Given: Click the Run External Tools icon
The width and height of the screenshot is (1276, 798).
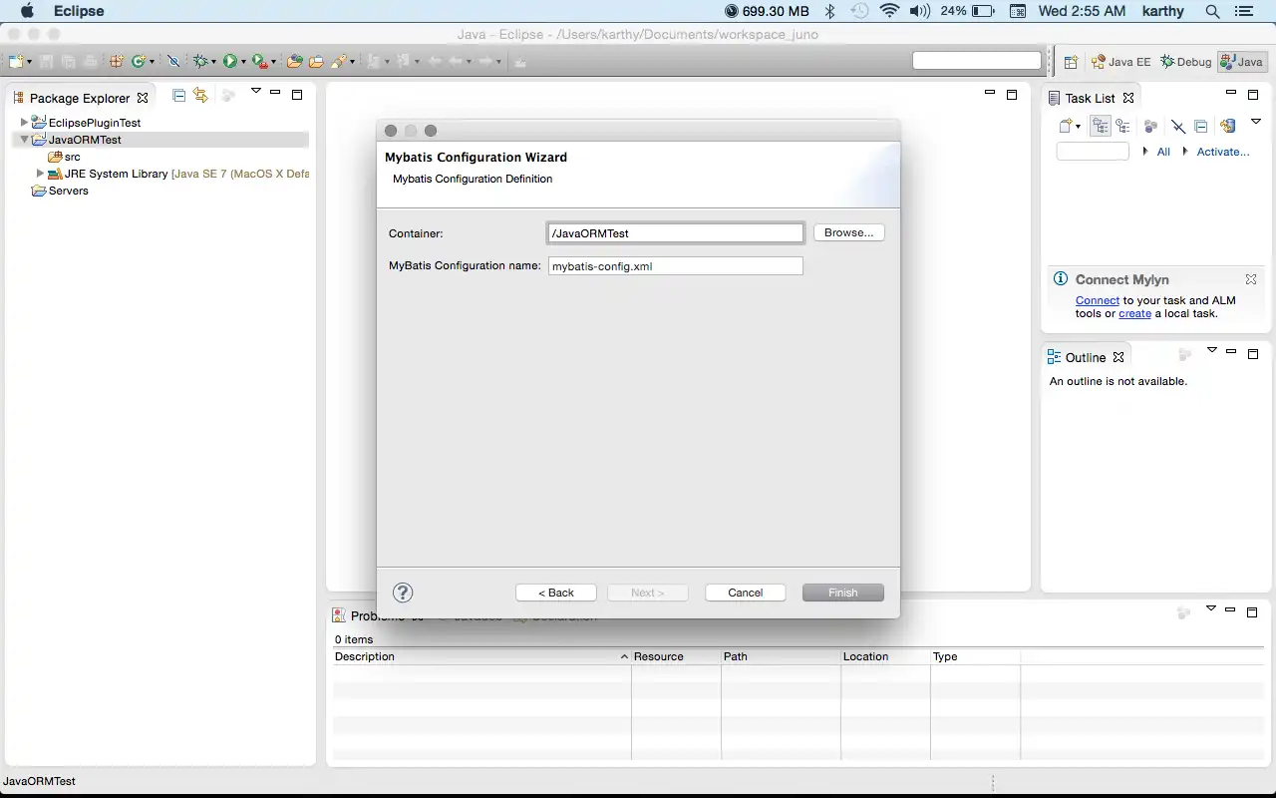Looking at the screenshot, I should tap(260, 62).
